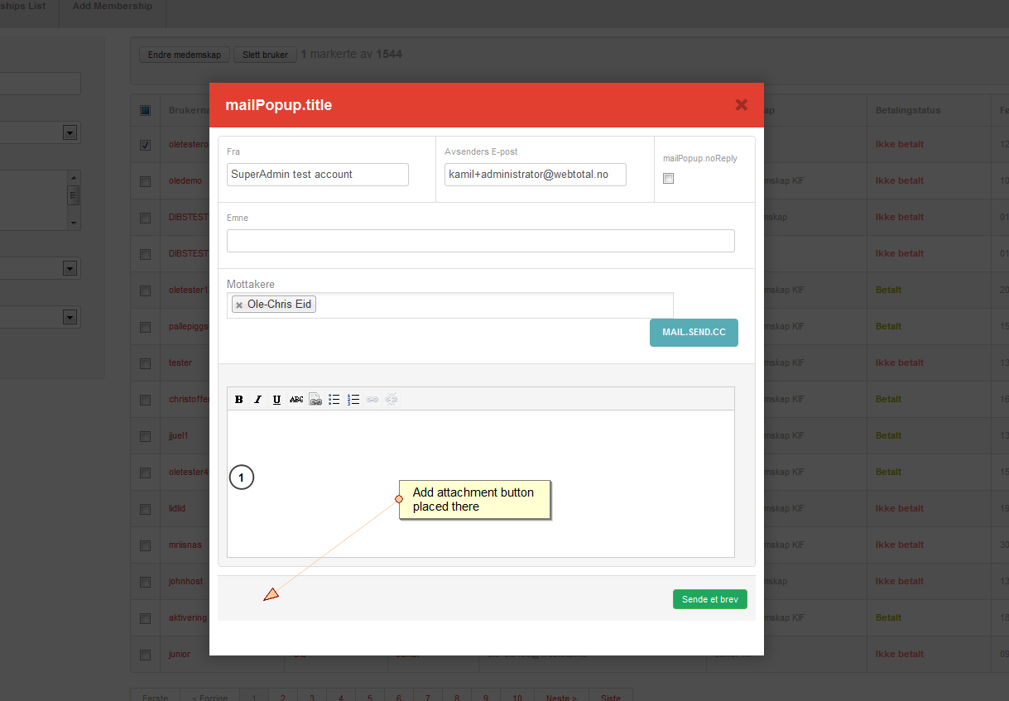Click the MAIL.SEND.CC button
1009x701 pixels.
(x=694, y=333)
